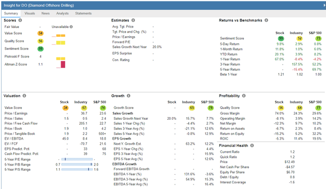Click Industry Sentiment Score 52 badge

click(300, 39)
